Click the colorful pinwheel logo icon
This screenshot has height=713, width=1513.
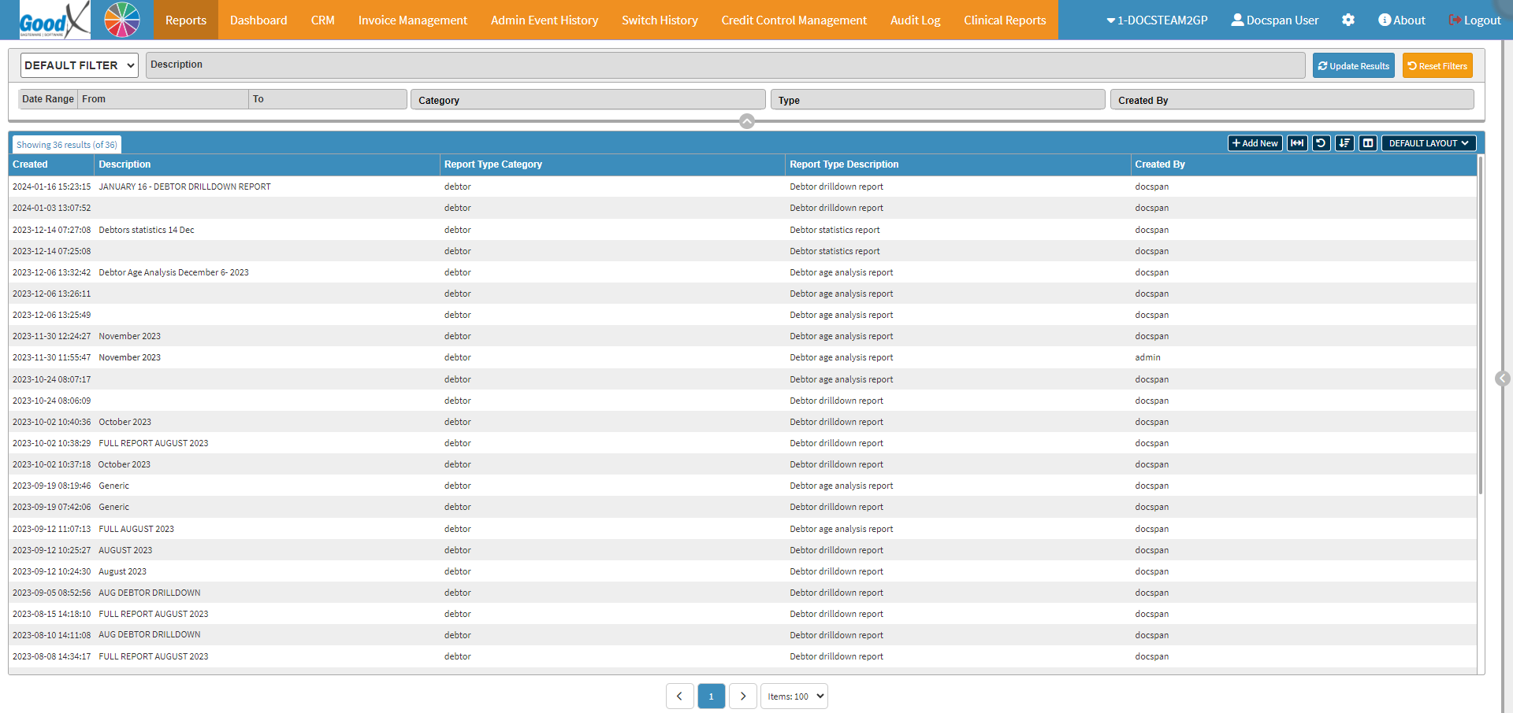point(122,20)
